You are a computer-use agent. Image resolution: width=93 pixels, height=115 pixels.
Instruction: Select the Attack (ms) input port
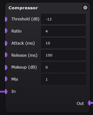[6, 43]
